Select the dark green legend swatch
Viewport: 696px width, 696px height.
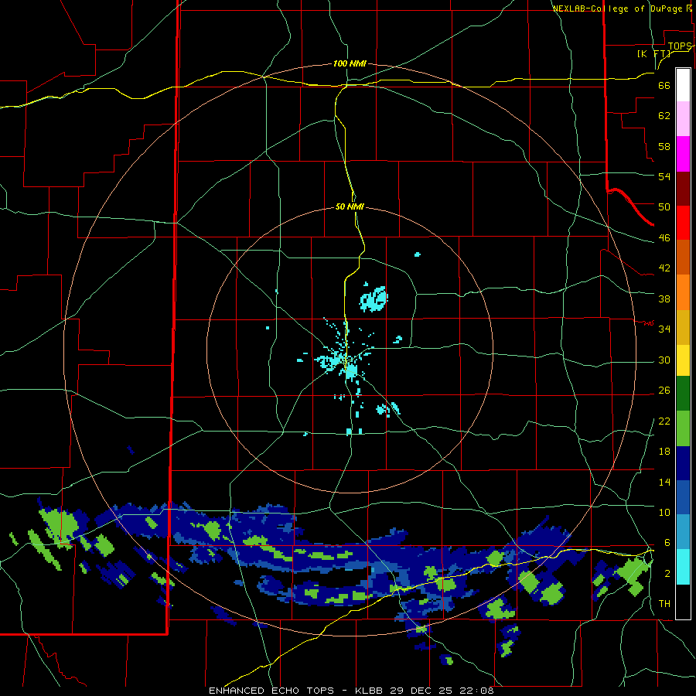click(683, 394)
